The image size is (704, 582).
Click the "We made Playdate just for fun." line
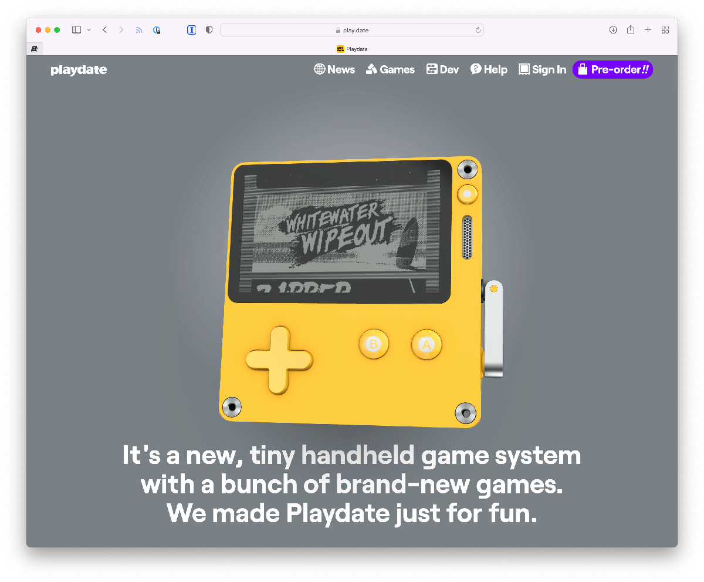pyautogui.click(x=352, y=513)
